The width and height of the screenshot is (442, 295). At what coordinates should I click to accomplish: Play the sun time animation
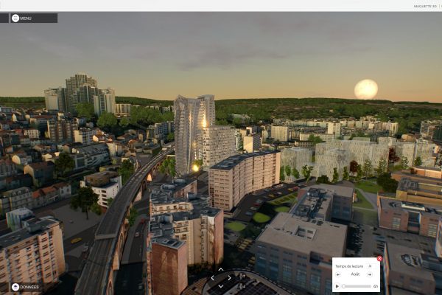337,286
